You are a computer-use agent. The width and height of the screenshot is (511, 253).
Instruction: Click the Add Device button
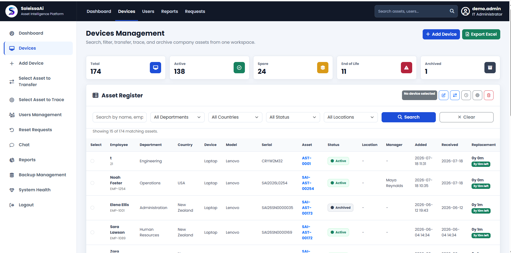tap(441, 34)
